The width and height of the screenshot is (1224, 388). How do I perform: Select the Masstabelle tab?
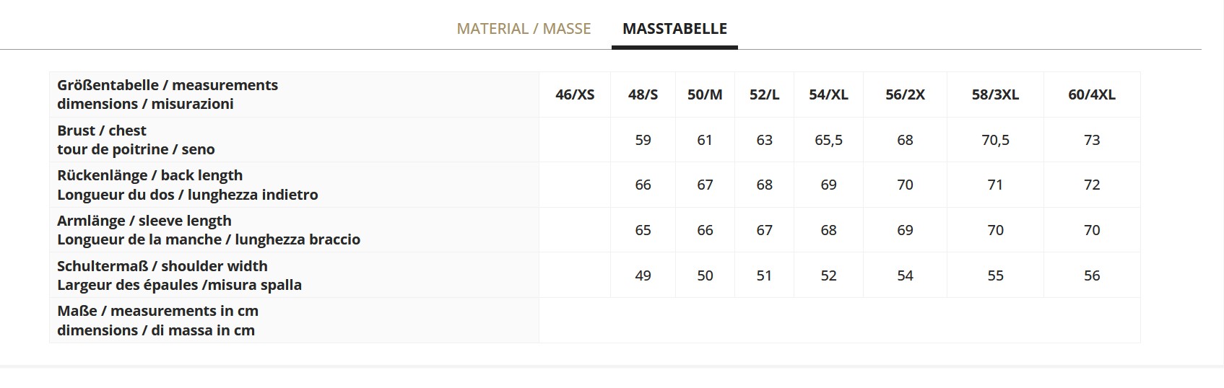coord(674,29)
